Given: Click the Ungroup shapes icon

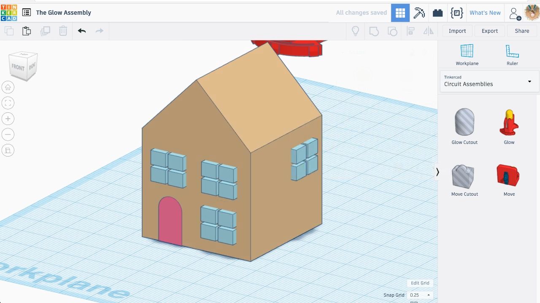Looking at the screenshot, I should [x=392, y=31].
